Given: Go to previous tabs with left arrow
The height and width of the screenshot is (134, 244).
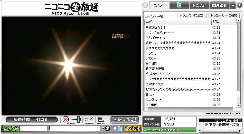Looking at the screenshot, I should pos(145,5).
